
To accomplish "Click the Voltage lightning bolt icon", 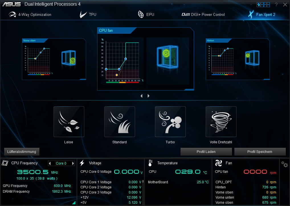I will tap(82, 163).
